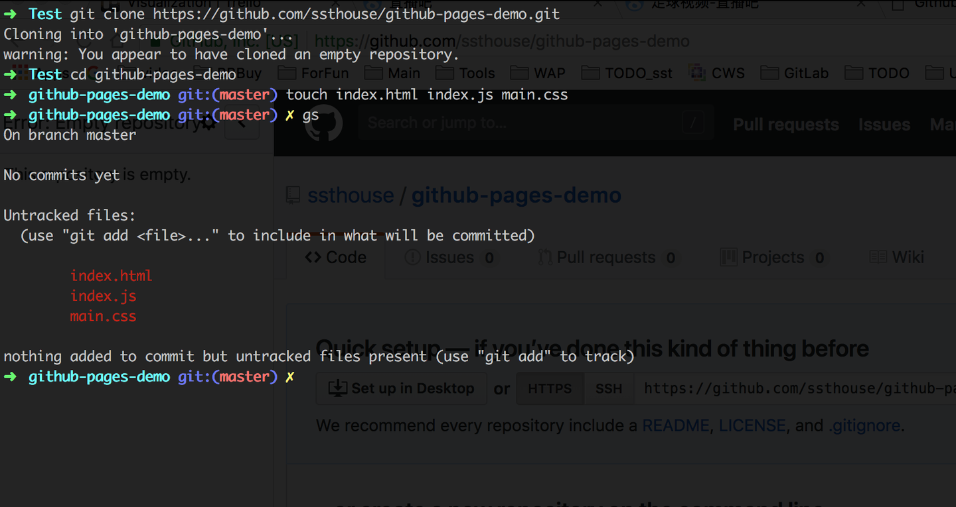Click the GitHub octocat logo
This screenshot has height=507, width=956.
click(x=323, y=122)
